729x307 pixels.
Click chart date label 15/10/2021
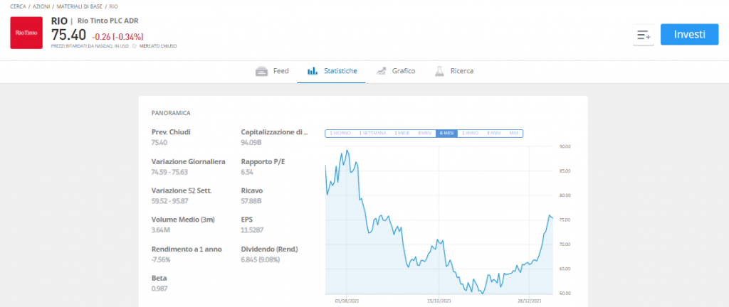(x=439, y=301)
